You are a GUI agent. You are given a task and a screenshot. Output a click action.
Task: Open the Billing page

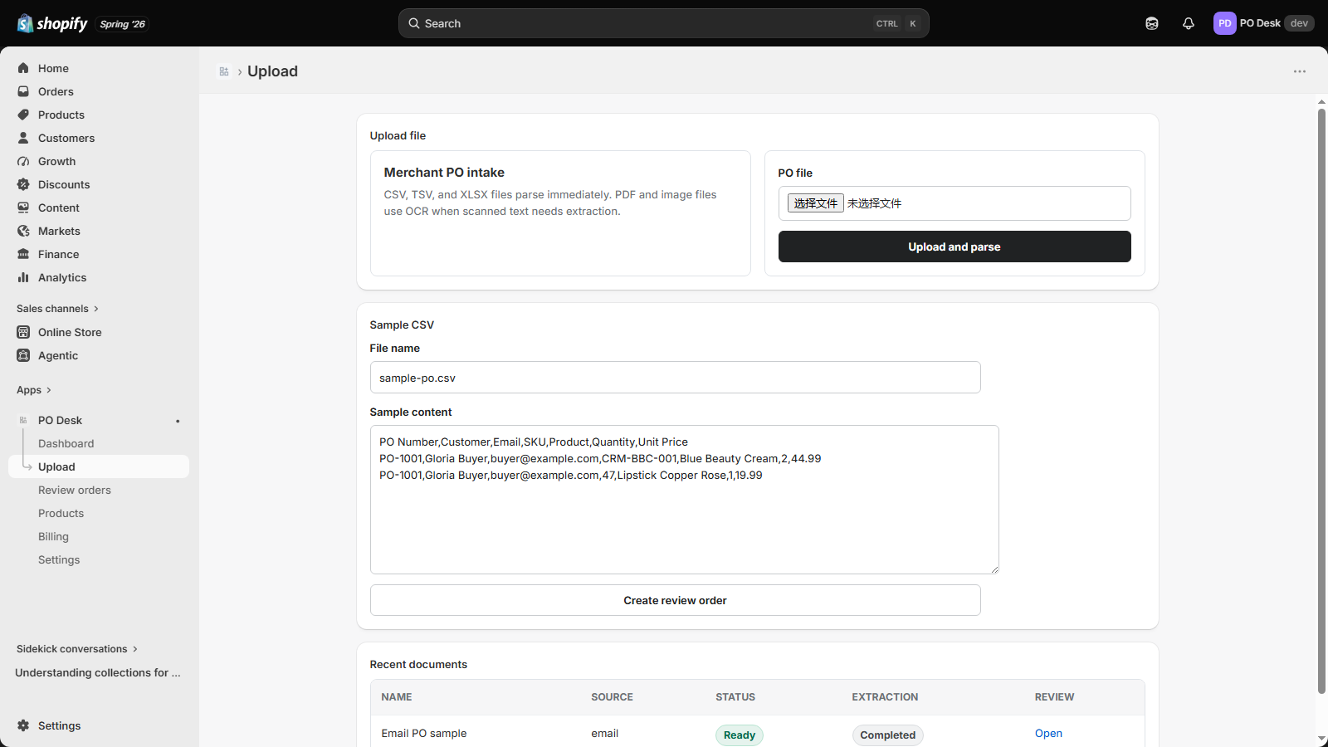click(x=53, y=536)
